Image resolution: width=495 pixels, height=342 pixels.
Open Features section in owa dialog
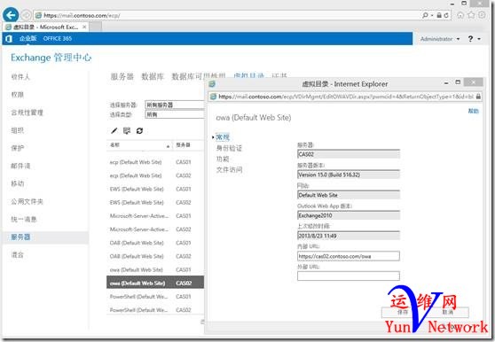pos(223,159)
